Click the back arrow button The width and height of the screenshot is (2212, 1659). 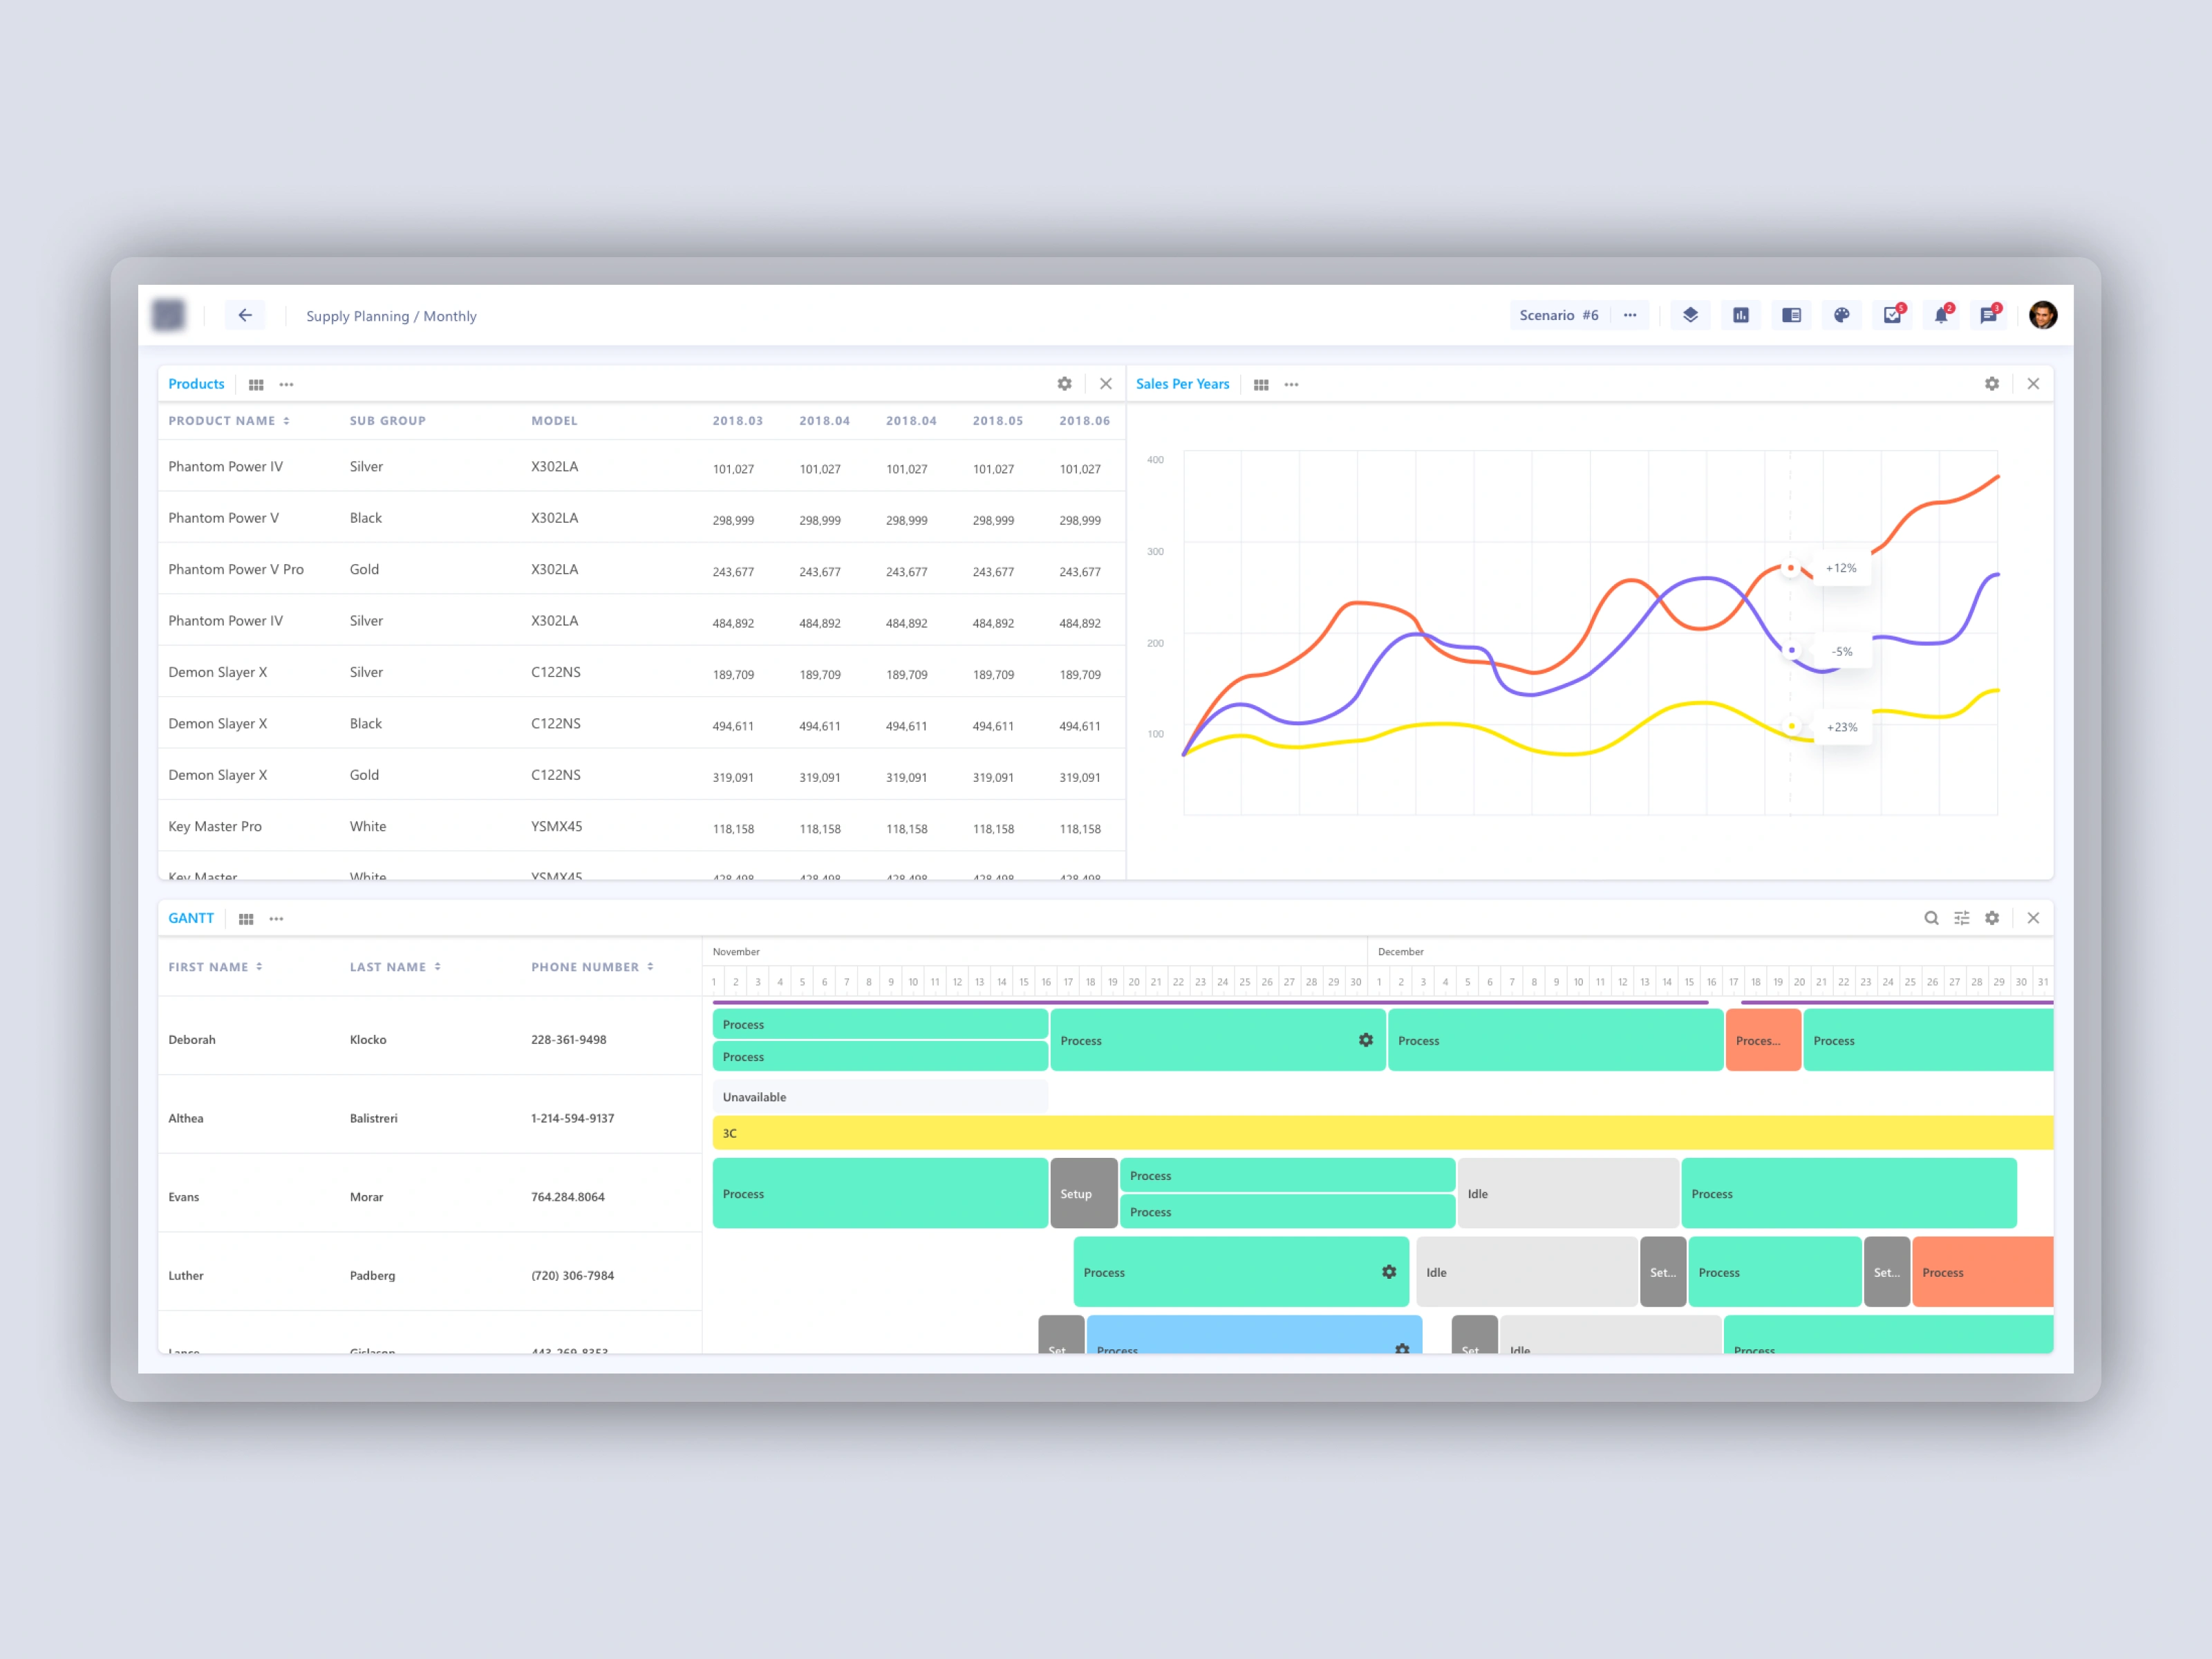coord(245,315)
